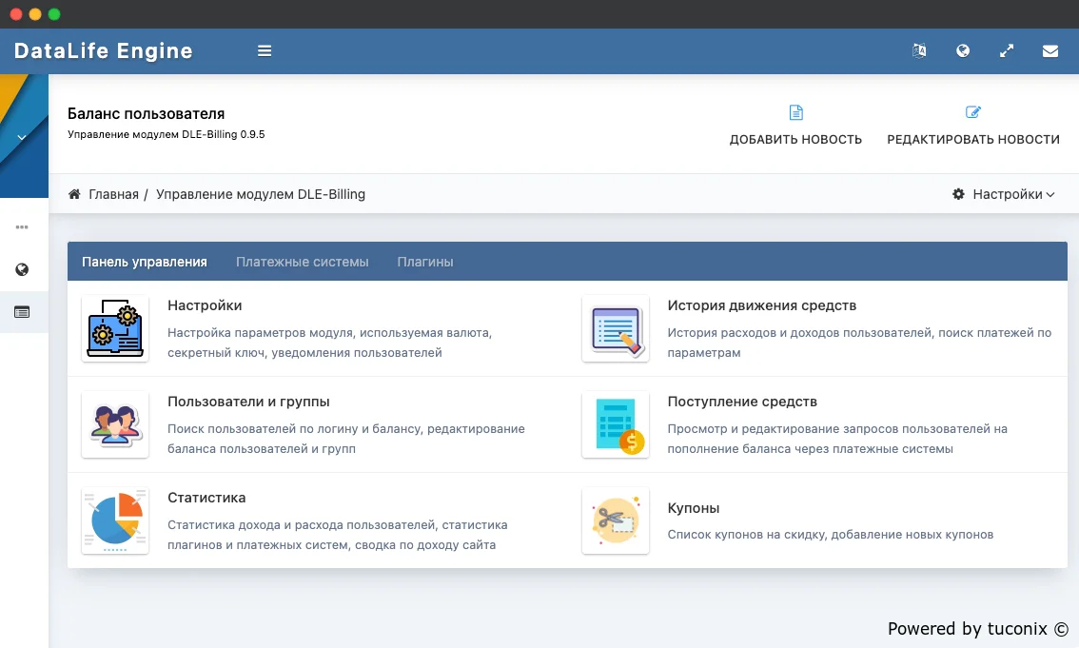This screenshot has width=1079, height=648.
Task: Click the gear icon beside Настройки dropdown
Action: coord(958,194)
